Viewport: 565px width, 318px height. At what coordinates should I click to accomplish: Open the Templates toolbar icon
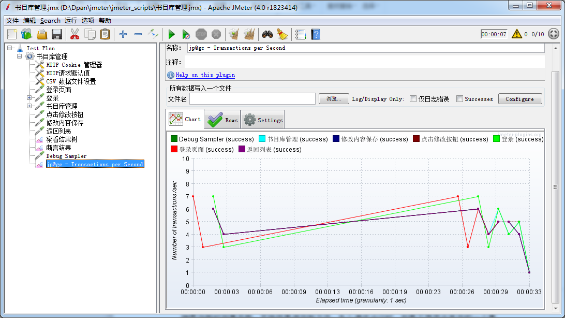(26, 34)
